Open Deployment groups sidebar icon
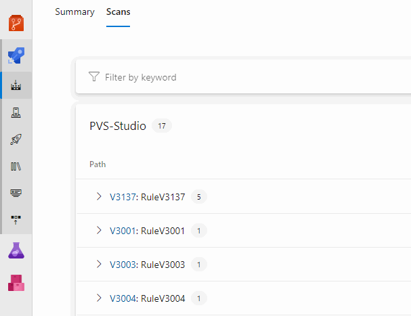The image size is (411, 316). pyautogui.click(x=16, y=219)
